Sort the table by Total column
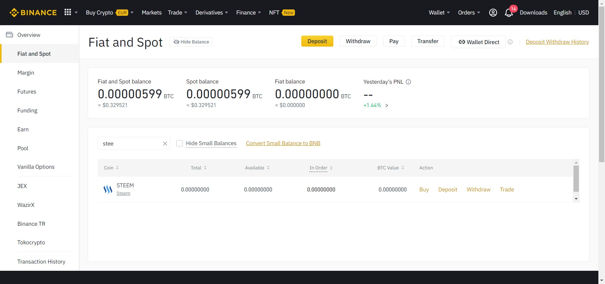605x284 pixels. tap(199, 168)
